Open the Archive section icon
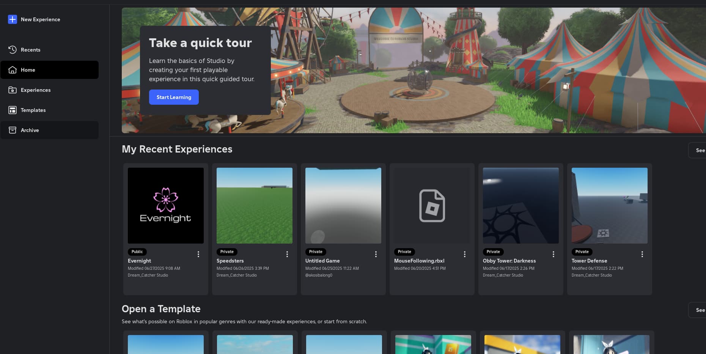706x354 pixels. point(13,130)
